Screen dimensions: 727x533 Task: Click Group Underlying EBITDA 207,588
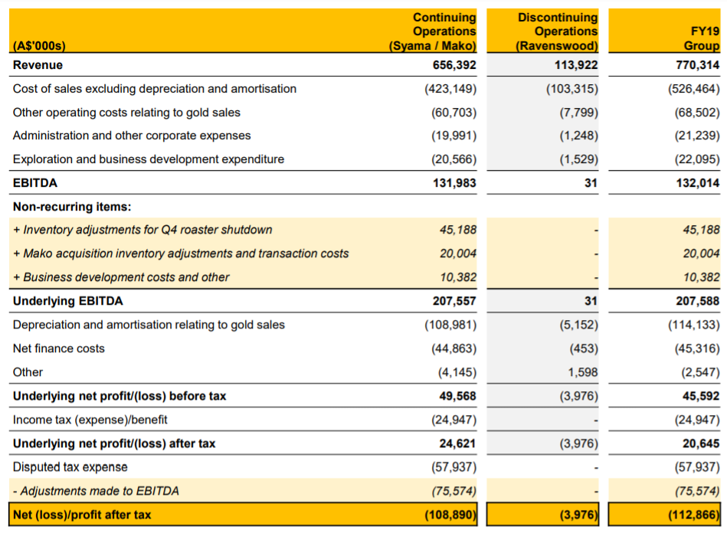coord(697,301)
